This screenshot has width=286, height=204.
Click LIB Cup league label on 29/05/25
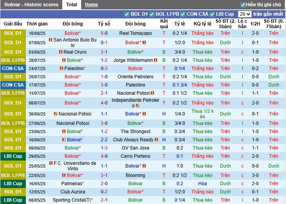[13, 156]
